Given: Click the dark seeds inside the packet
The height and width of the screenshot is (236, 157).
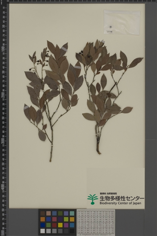Looking at the screenshot, I should pyautogui.click(x=111, y=29).
